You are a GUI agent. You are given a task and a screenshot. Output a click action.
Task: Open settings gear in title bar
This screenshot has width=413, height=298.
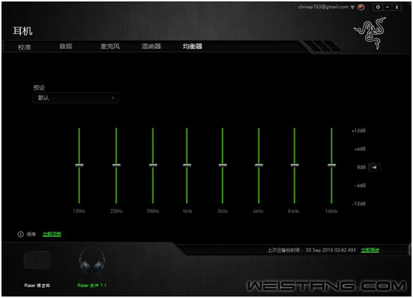point(378,7)
